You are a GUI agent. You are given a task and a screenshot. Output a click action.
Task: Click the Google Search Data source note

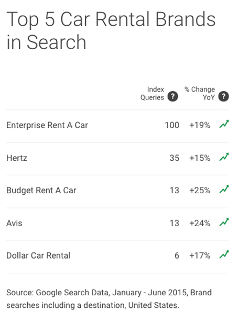[109, 299]
